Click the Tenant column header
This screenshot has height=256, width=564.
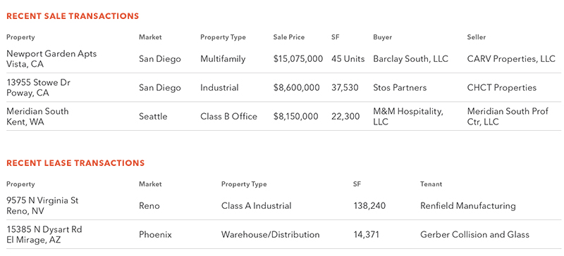pyautogui.click(x=431, y=184)
